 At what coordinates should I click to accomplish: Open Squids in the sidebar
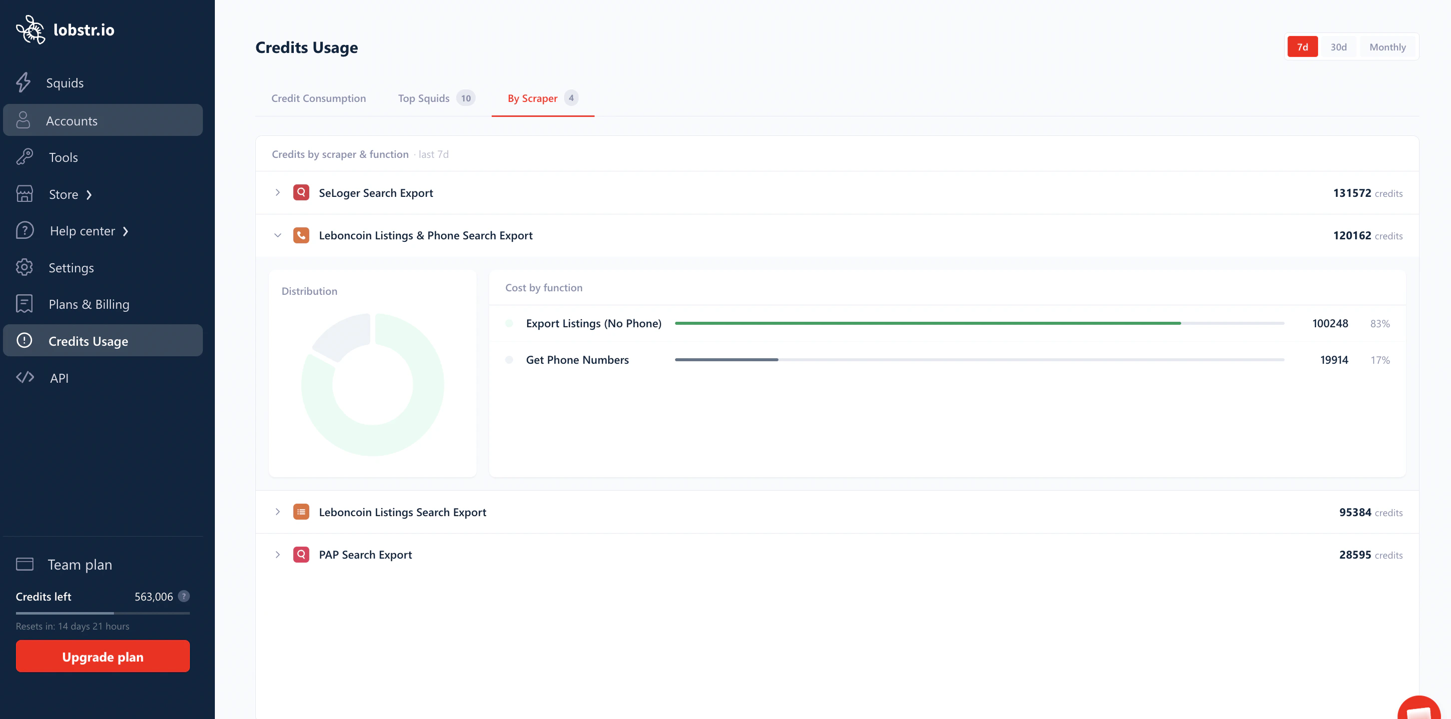pyautogui.click(x=102, y=83)
